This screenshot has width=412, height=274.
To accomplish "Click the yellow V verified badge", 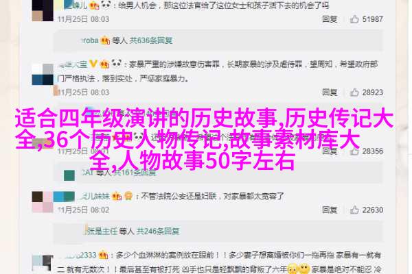I will pos(93,64).
